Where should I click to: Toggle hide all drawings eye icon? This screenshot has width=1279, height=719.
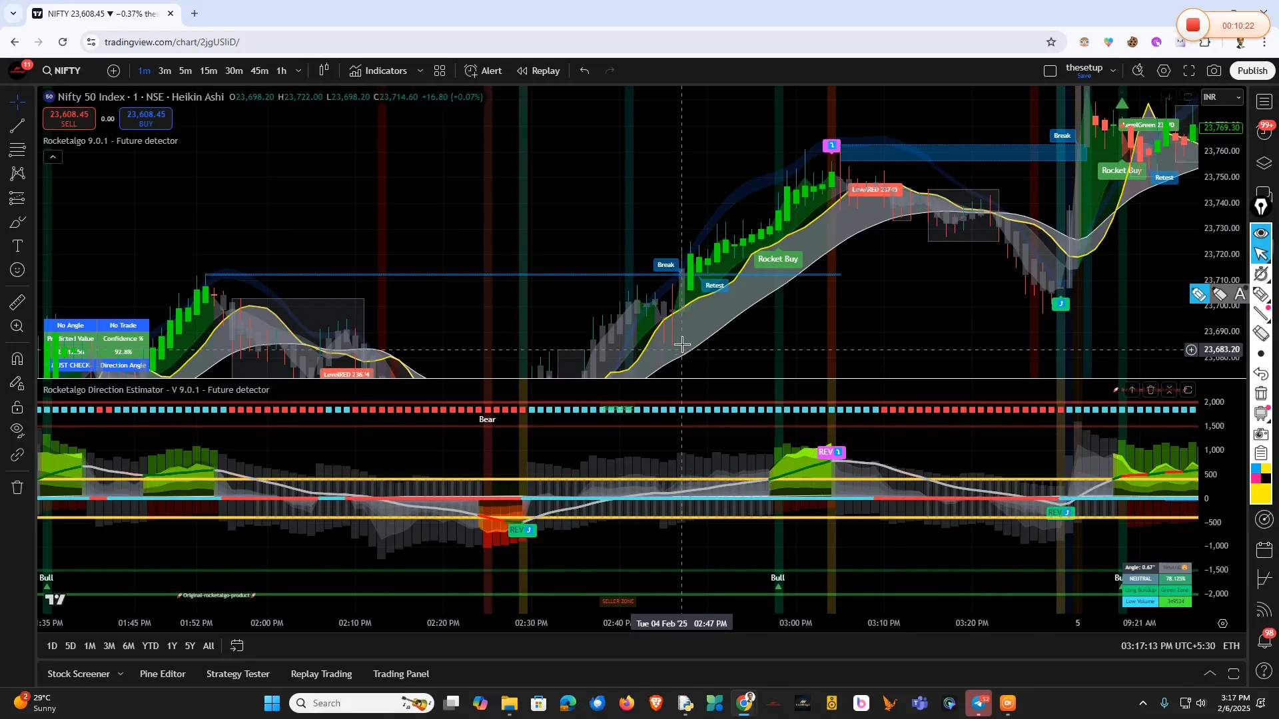pyautogui.click(x=18, y=431)
